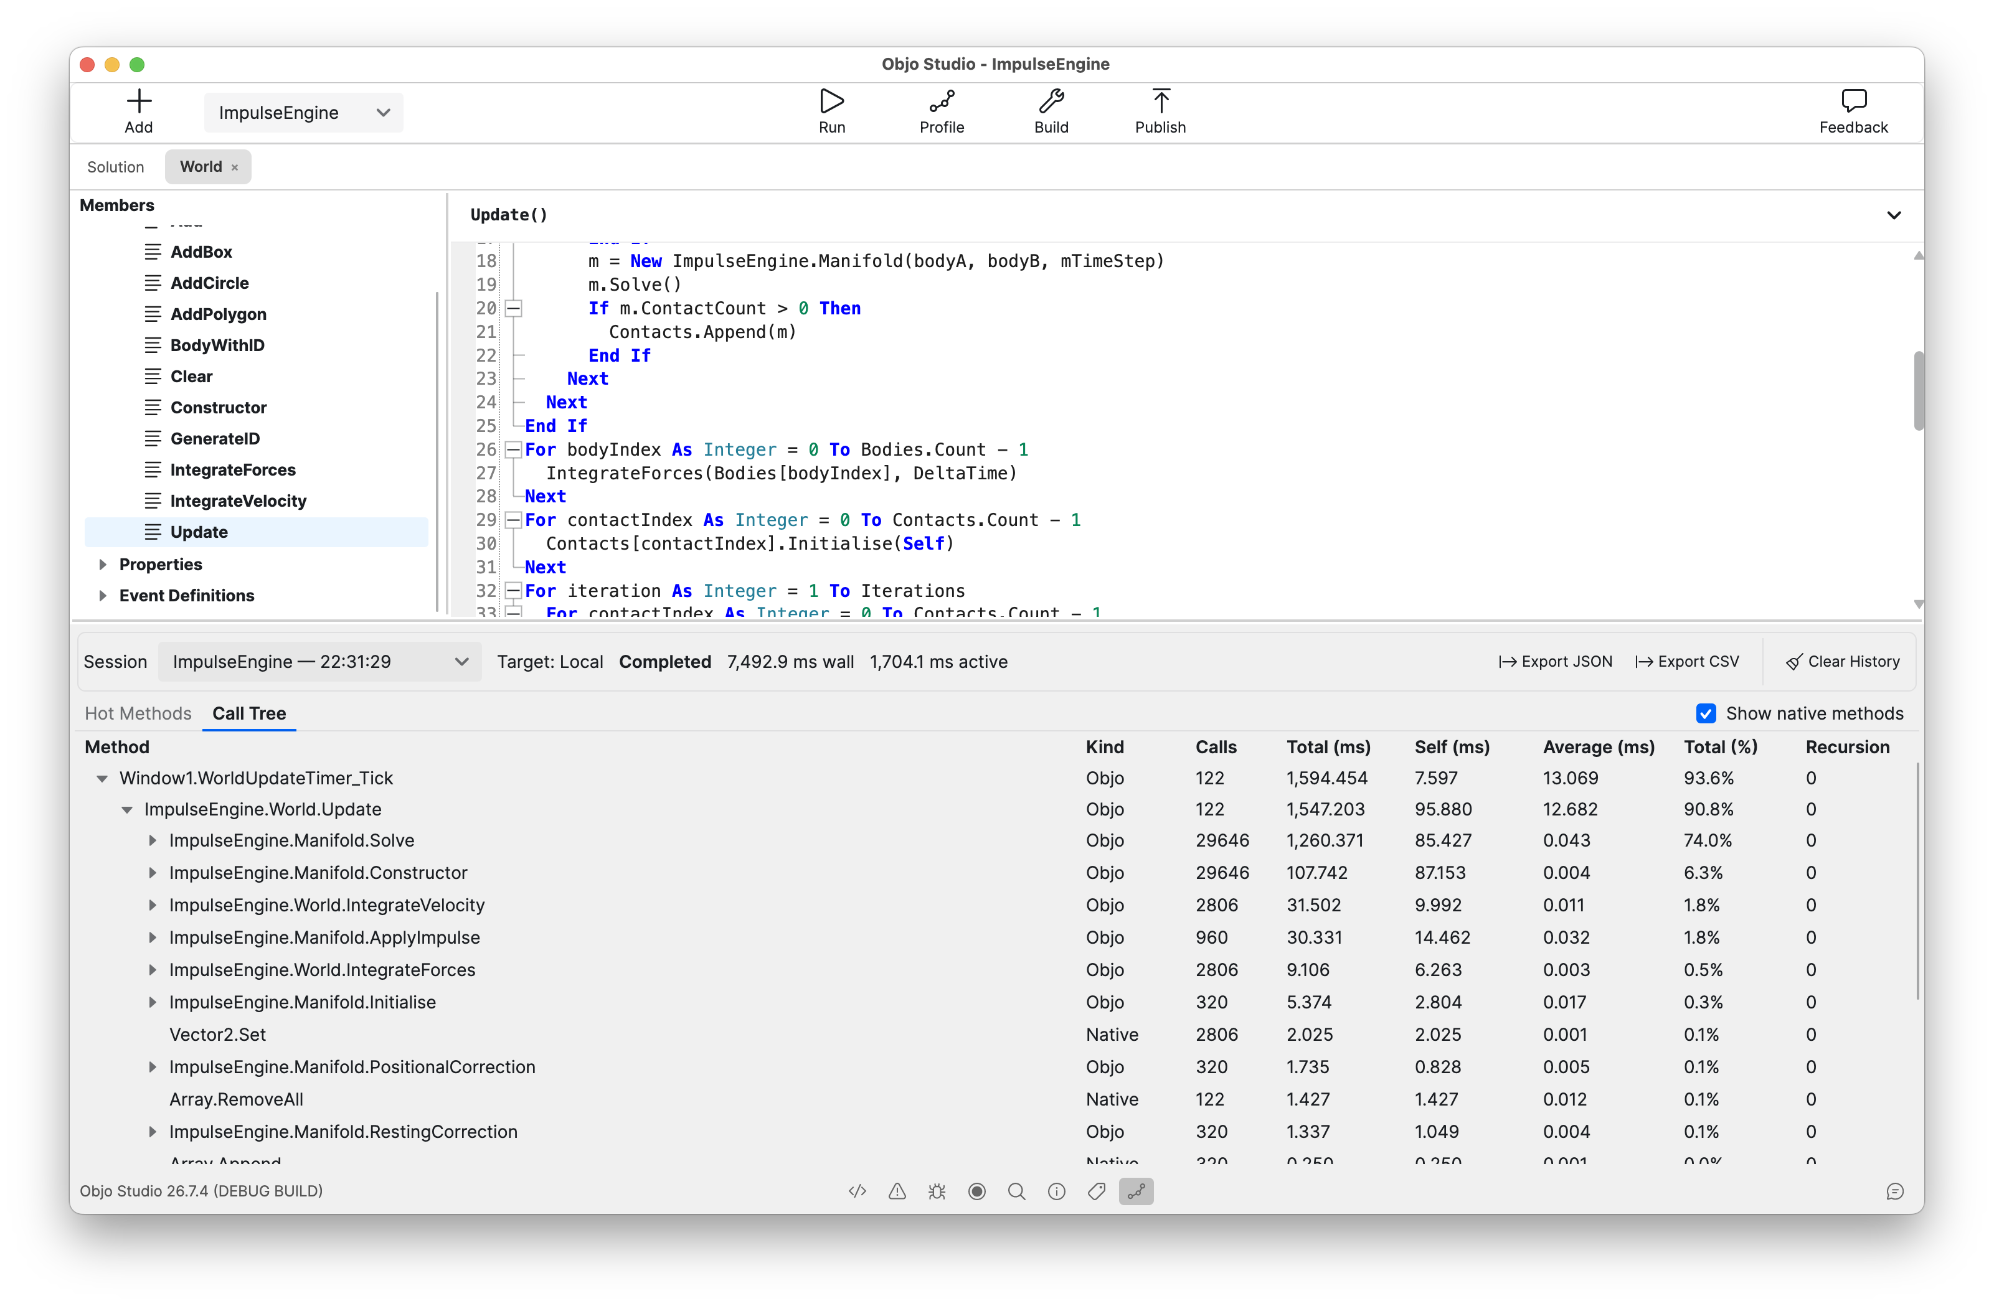The width and height of the screenshot is (1994, 1306).
Task: Sort by the Total (ms) column header
Action: point(1328,746)
